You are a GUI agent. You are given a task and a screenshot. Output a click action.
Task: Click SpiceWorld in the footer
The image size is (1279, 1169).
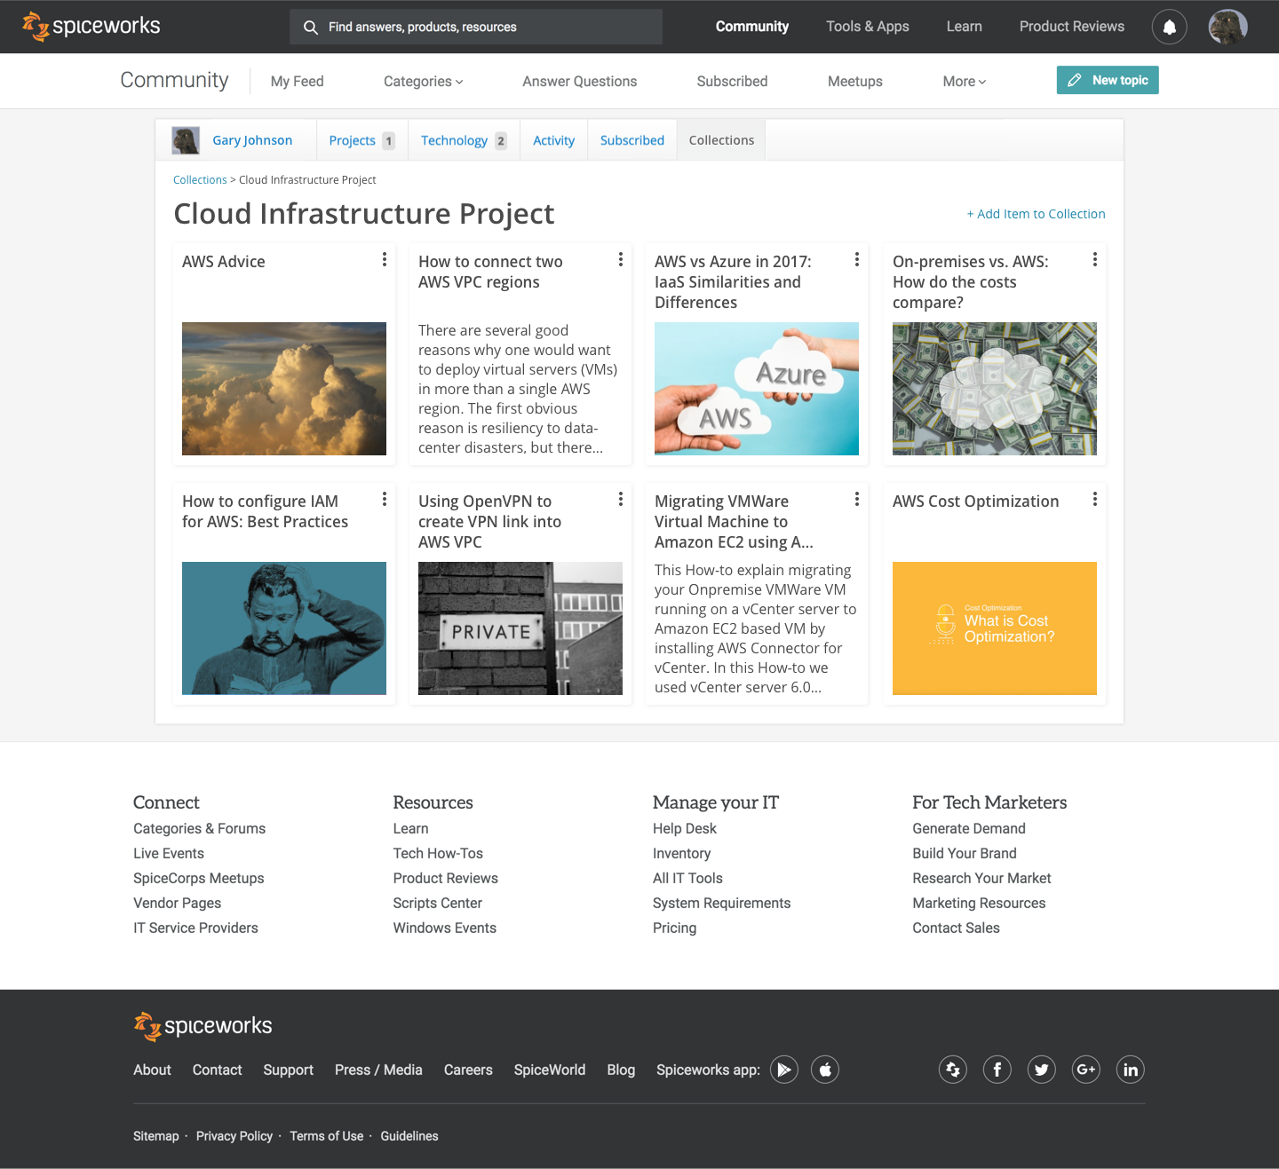(x=550, y=1070)
